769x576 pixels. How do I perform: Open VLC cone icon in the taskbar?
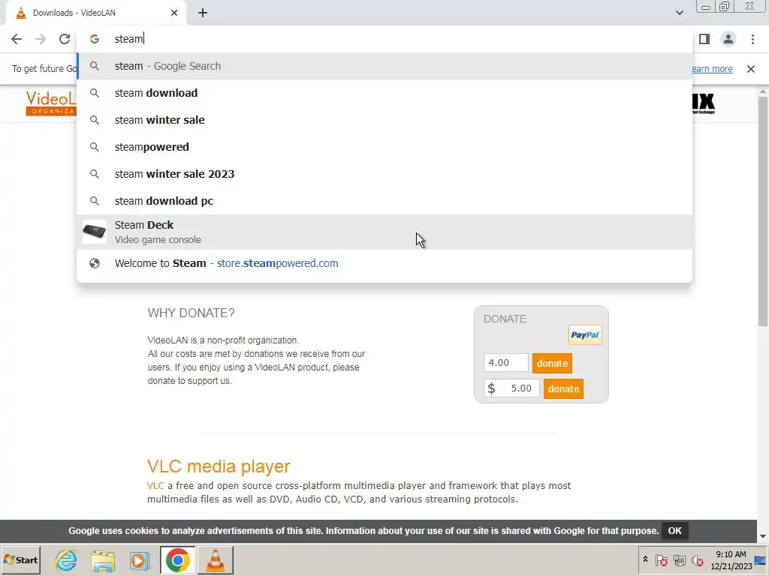click(216, 560)
